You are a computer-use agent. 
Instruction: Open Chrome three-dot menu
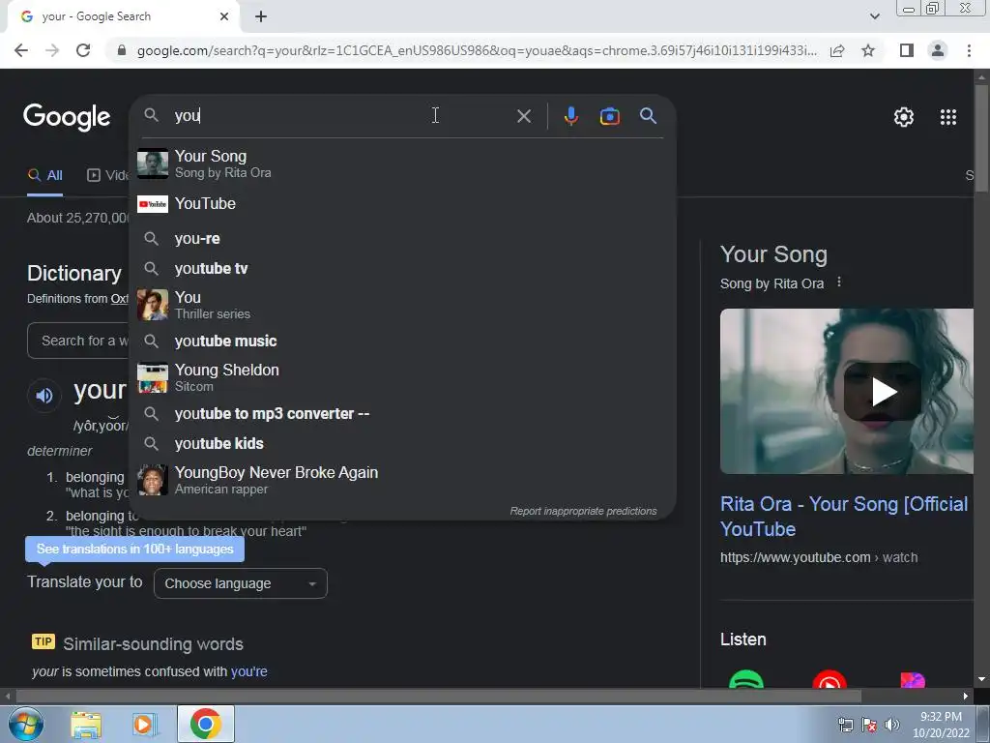[x=969, y=50]
